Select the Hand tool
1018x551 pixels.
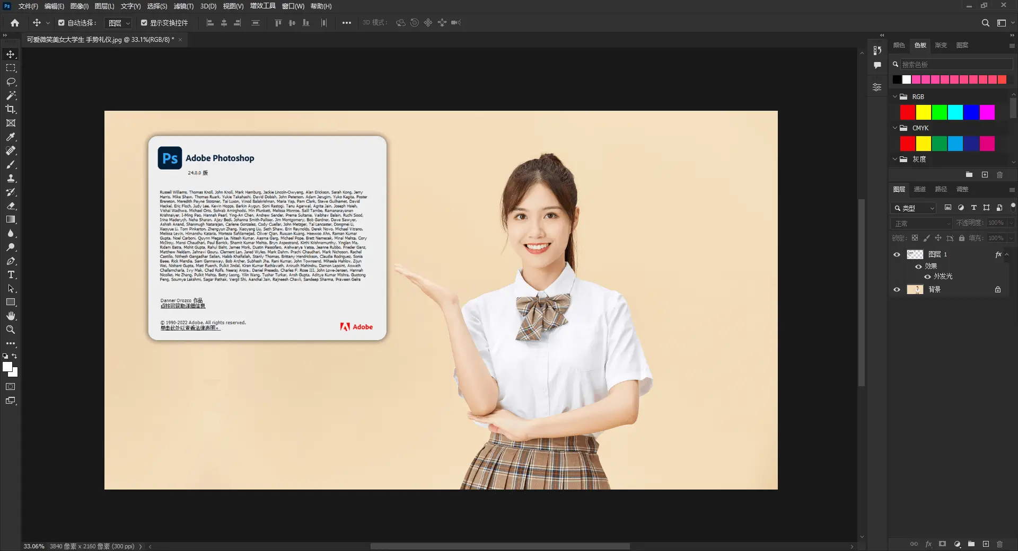pos(11,316)
